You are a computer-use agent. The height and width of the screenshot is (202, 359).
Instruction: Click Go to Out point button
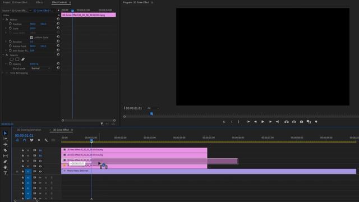pos(277,122)
